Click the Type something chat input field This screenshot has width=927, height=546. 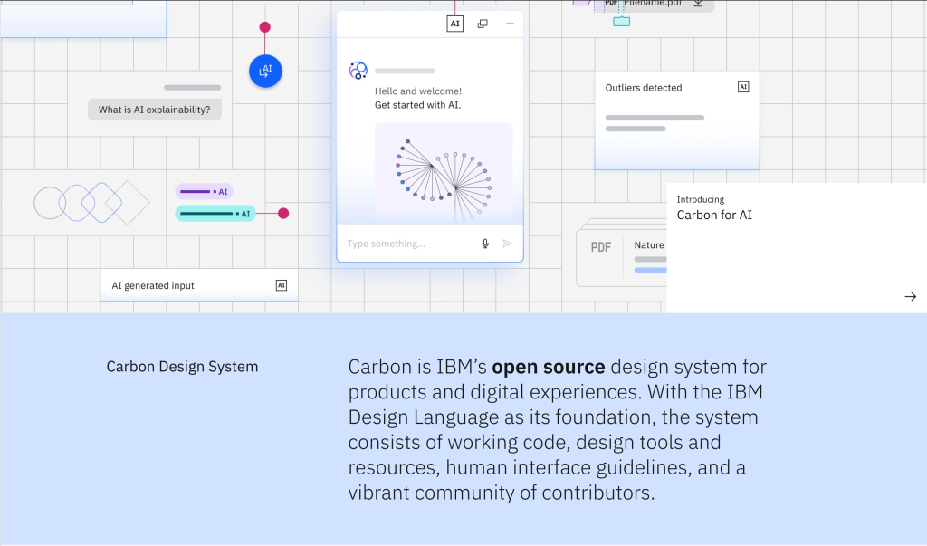tap(398, 243)
